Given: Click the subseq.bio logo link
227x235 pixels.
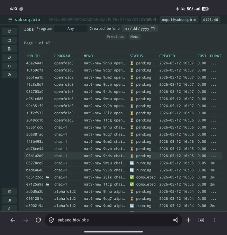Looking at the screenshot, I should click(27, 20).
